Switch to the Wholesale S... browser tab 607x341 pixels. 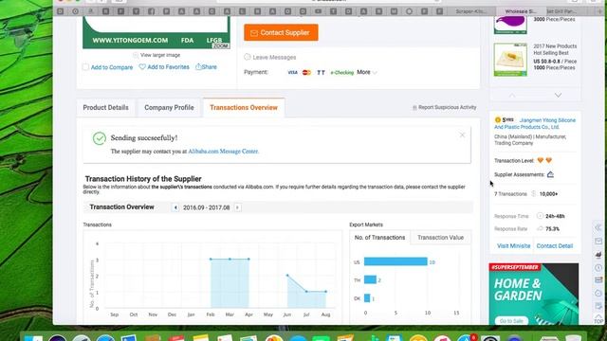coord(521,11)
